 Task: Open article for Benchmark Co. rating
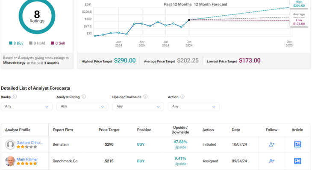point(297,161)
